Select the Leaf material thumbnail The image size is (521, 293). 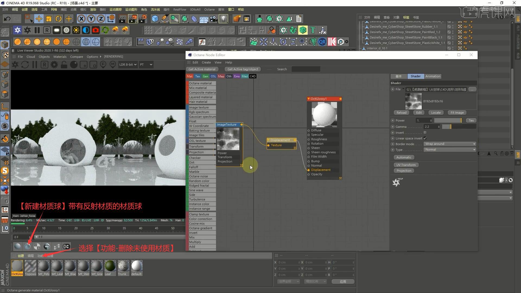(x=110, y=268)
